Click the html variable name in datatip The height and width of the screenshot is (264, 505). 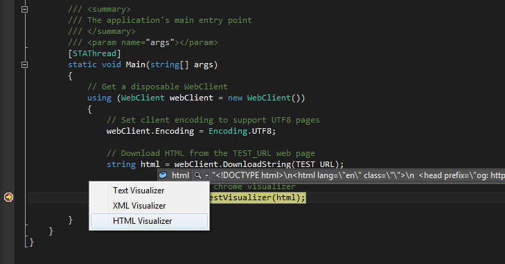point(180,175)
